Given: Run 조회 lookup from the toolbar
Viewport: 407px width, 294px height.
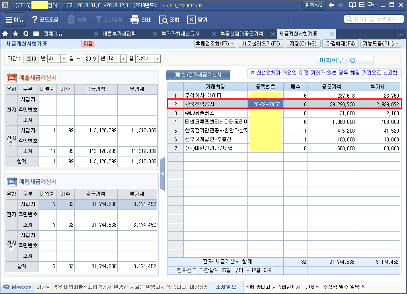Looking at the screenshot, I should pyautogui.click(x=169, y=20).
